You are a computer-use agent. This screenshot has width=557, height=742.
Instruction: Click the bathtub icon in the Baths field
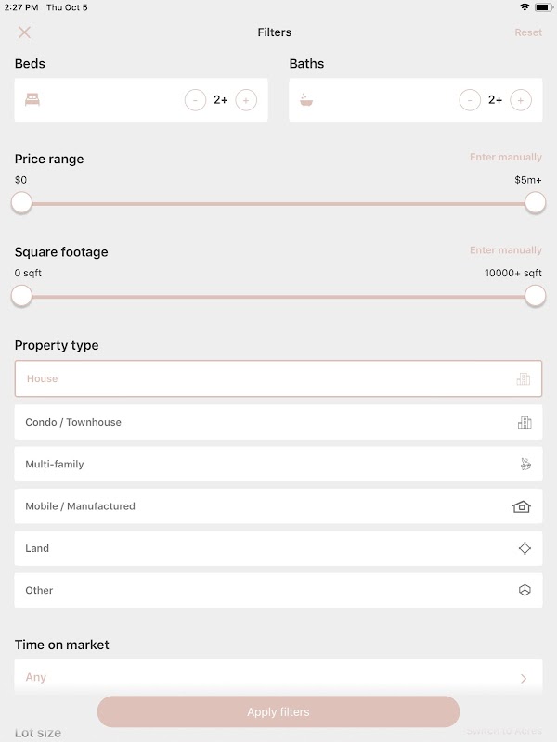click(306, 99)
